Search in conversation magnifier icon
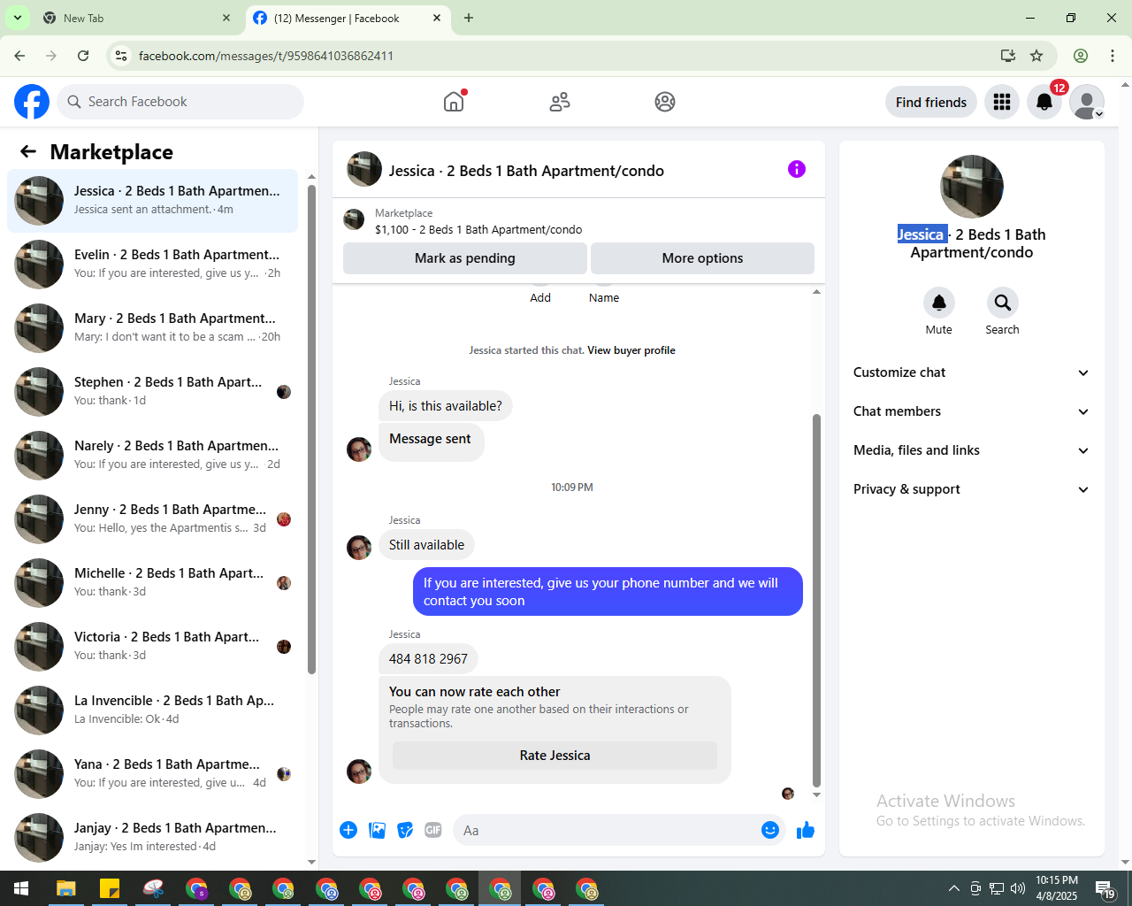Viewport: 1132px width, 906px height. pyautogui.click(x=1003, y=303)
